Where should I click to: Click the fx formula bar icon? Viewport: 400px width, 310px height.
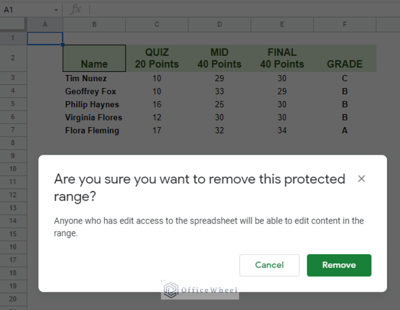point(76,10)
